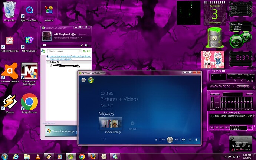Click the PurpleAmp pause button
This screenshot has width=256, height=160.
(220, 86)
